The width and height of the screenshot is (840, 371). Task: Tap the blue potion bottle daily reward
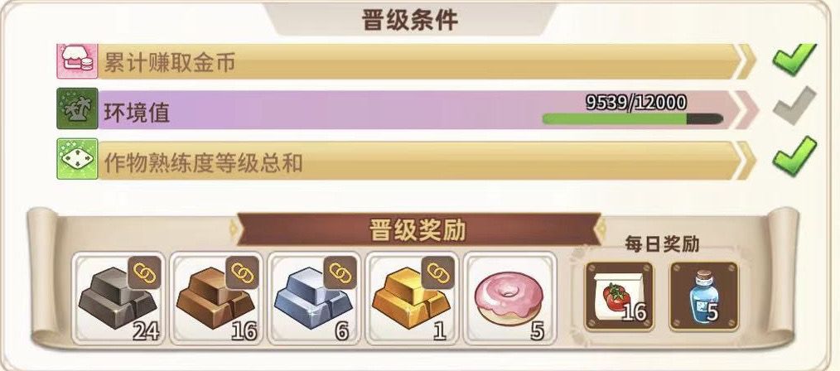coord(704,296)
